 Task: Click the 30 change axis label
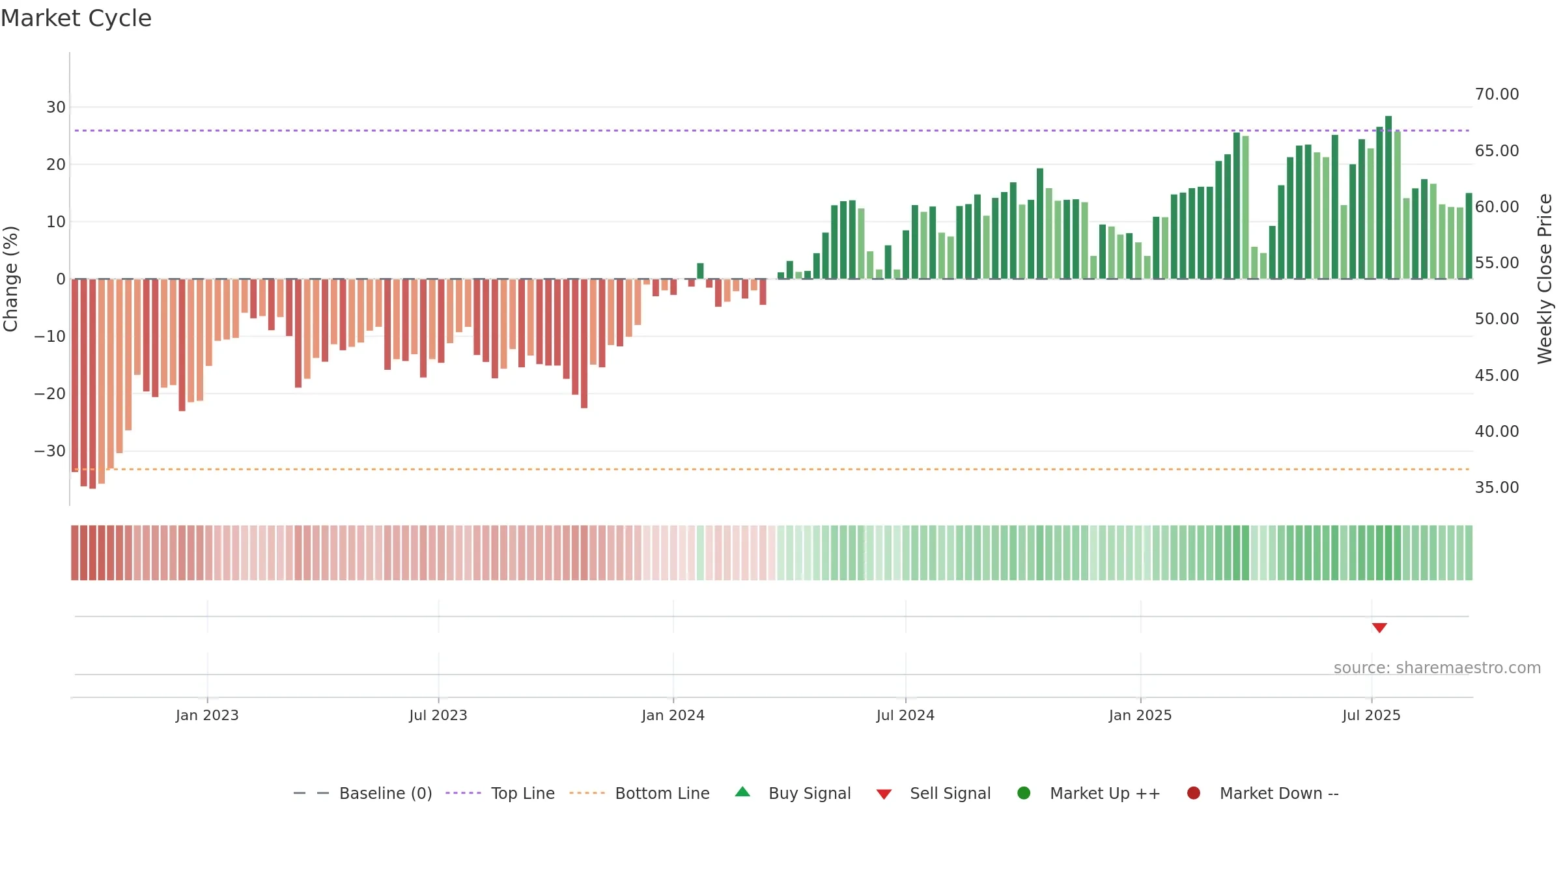(x=56, y=107)
